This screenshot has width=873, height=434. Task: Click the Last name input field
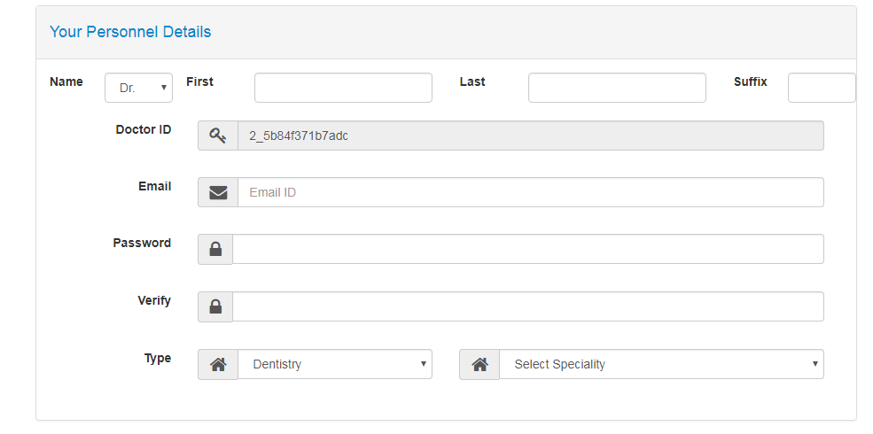617,88
